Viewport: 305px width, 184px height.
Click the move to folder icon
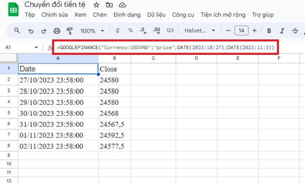coord(109,5)
